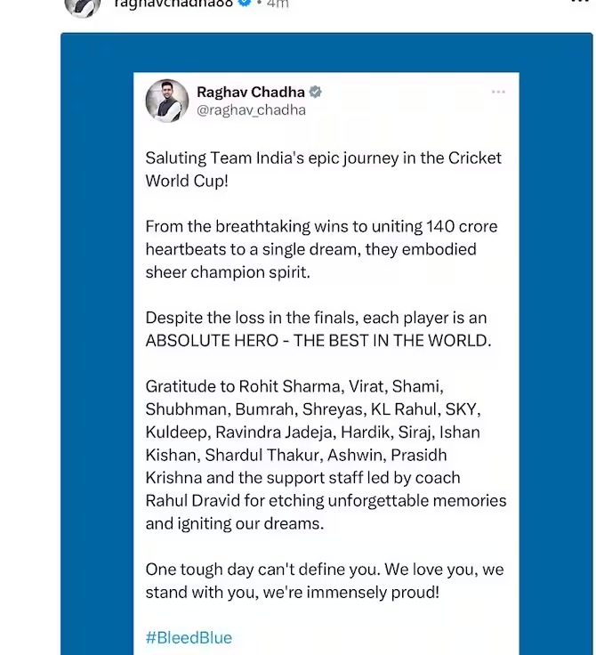Open the three-dot menu inside the tweet card
The image size is (596, 655).
pos(498,92)
